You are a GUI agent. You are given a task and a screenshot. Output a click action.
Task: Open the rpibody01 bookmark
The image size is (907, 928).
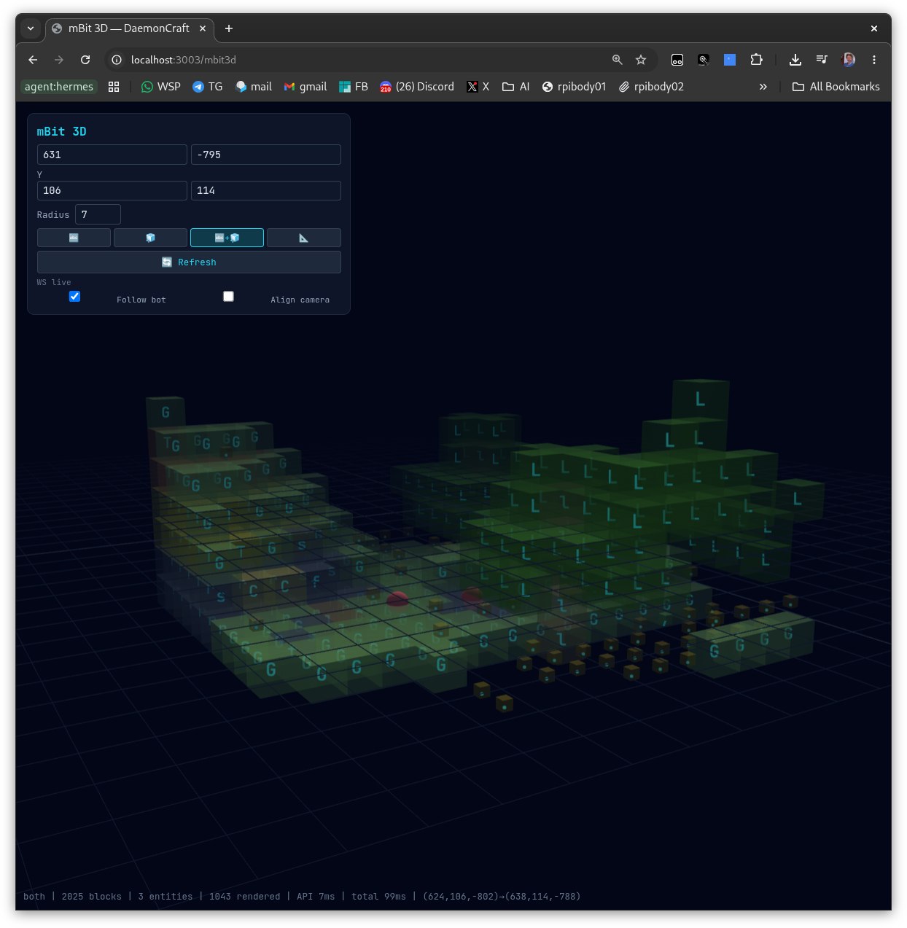[x=575, y=87]
